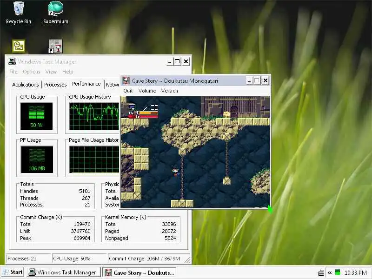The height and width of the screenshot is (279, 372).
Task: Click the Threads value 267
Action: click(x=86, y=198)
